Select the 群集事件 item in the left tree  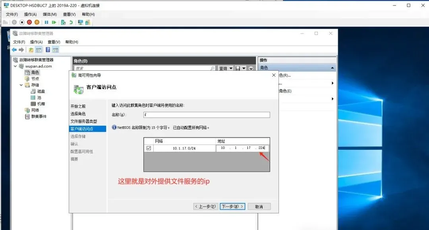point(39,116)
